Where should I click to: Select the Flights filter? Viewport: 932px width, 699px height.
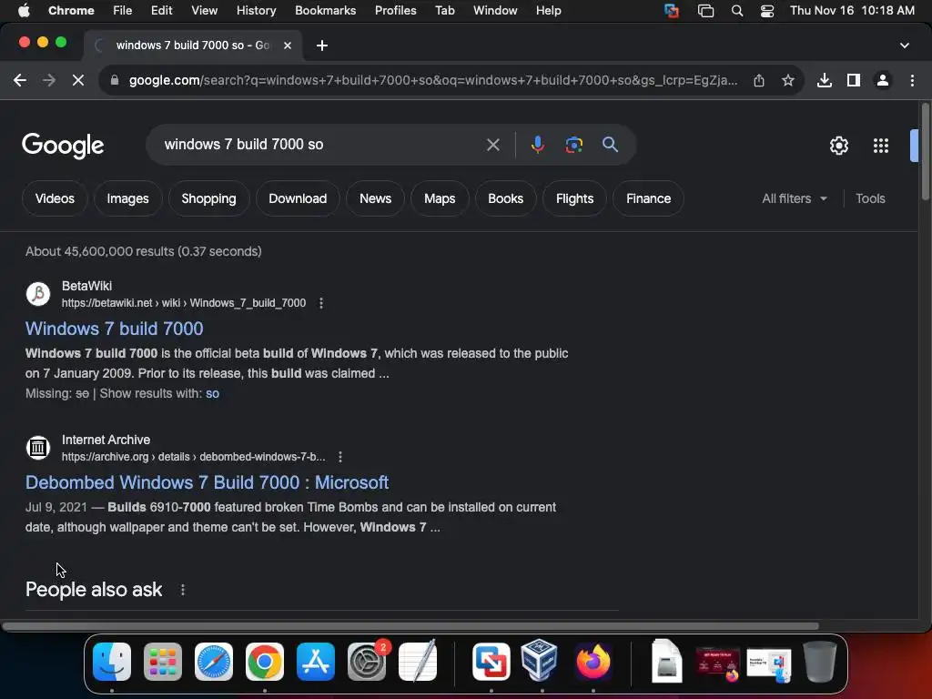[x=575, y=198]
